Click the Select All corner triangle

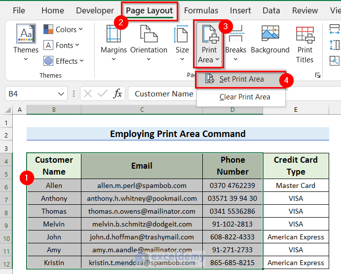[x=8, y=110]
